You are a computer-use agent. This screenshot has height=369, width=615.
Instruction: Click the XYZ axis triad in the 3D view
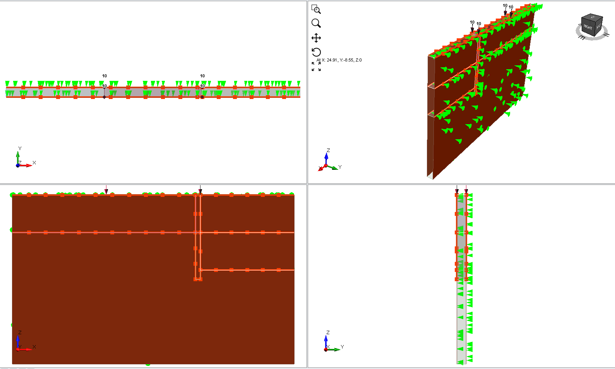[329, 161]
